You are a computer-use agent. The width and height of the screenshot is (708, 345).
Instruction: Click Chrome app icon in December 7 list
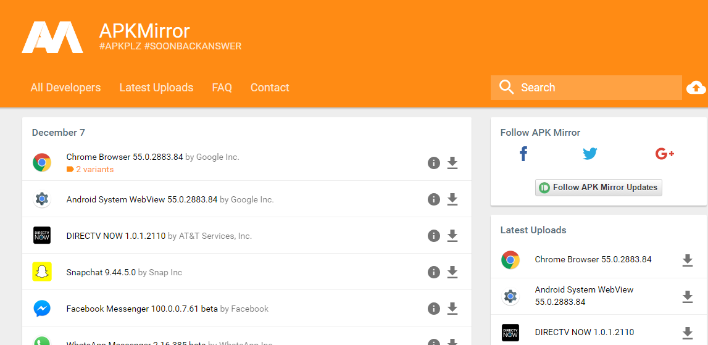[42, 162]
